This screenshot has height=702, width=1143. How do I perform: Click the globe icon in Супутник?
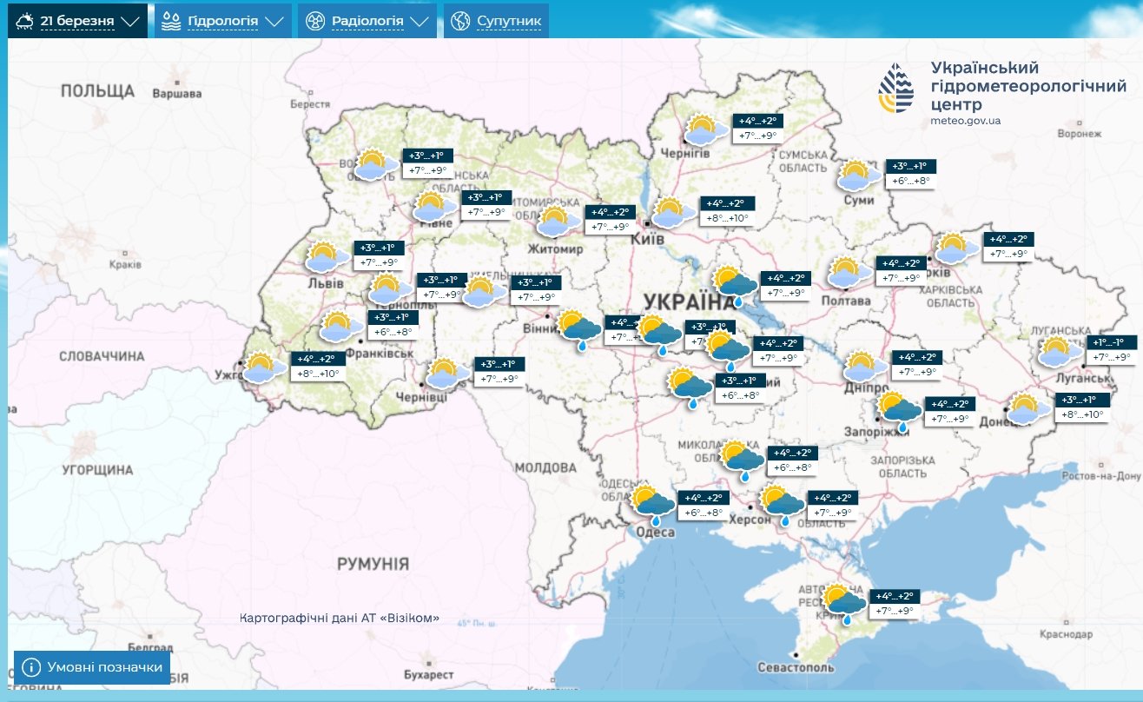pyautogui.click(x=460, y=21)
